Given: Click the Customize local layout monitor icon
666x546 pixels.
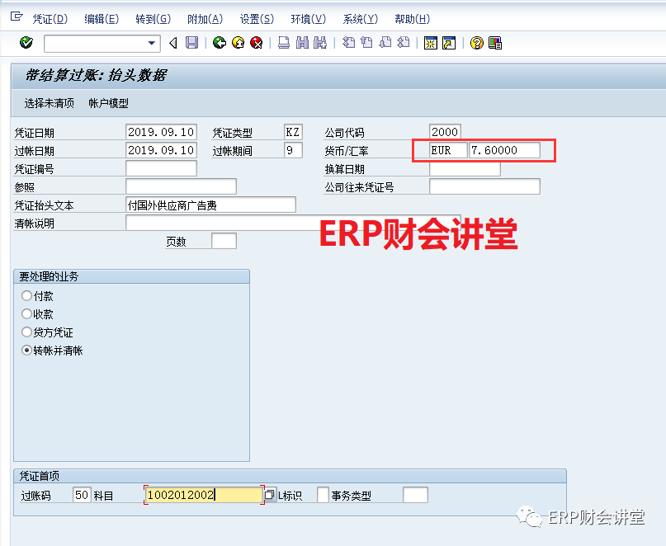Looking at the screenshot, I should 495,43.
